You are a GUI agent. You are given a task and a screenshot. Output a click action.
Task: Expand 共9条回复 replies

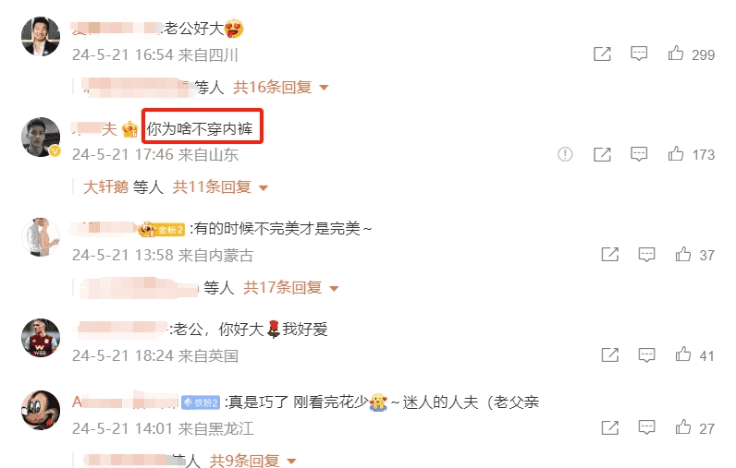(x=252, y=461)
